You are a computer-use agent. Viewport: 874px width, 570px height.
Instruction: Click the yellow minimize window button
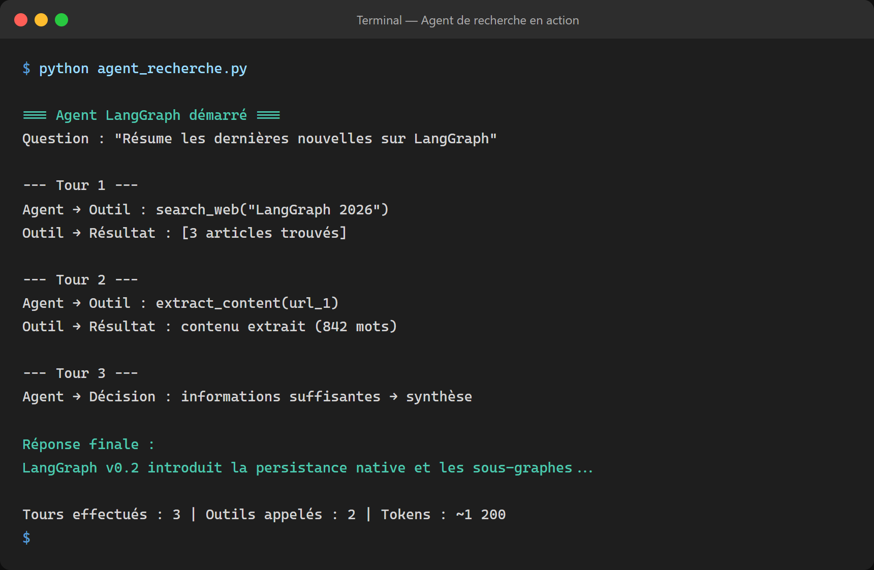tap(41, 20)
